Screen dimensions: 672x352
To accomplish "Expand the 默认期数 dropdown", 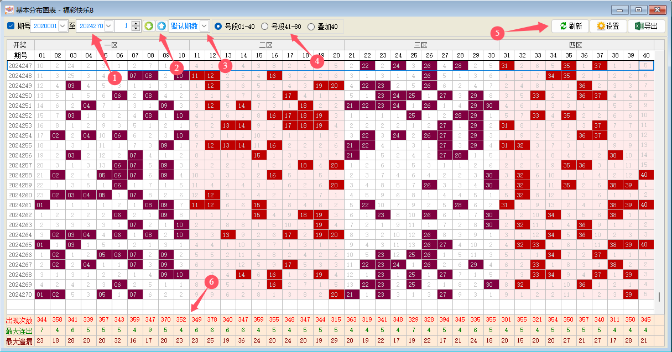I will coord(205,26).
